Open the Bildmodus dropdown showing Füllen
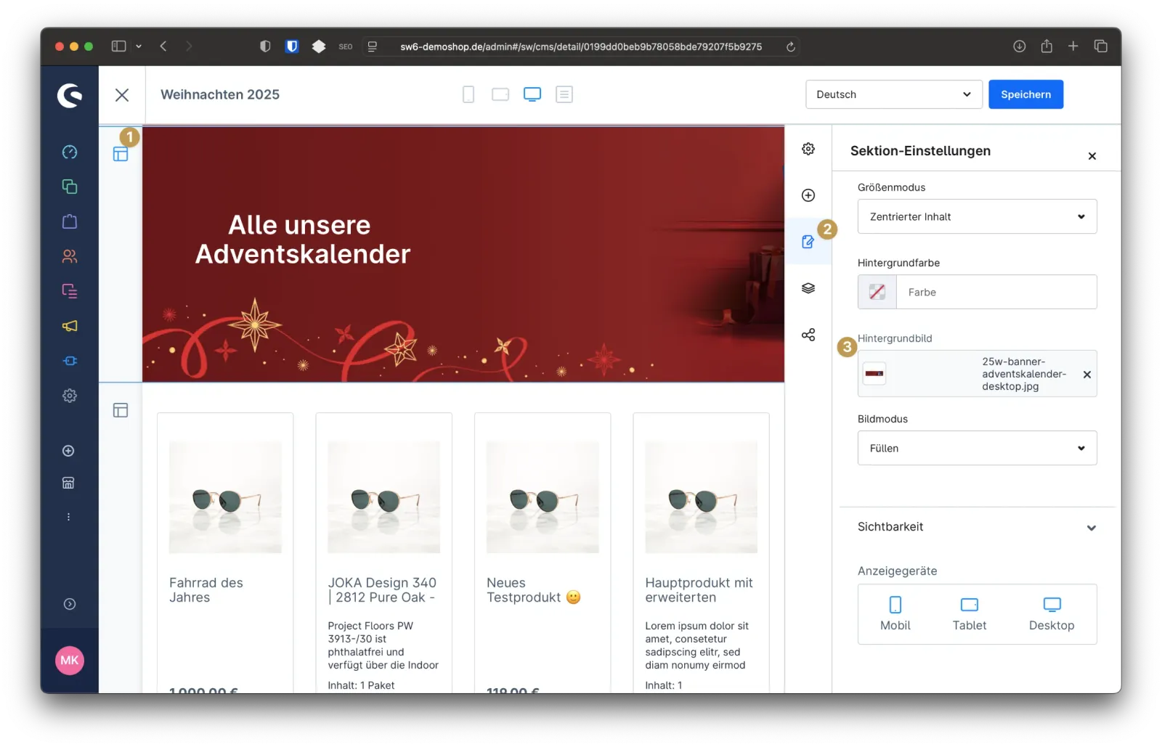The height and width of the screenshot is (747, 1162). tap(976, 448)
